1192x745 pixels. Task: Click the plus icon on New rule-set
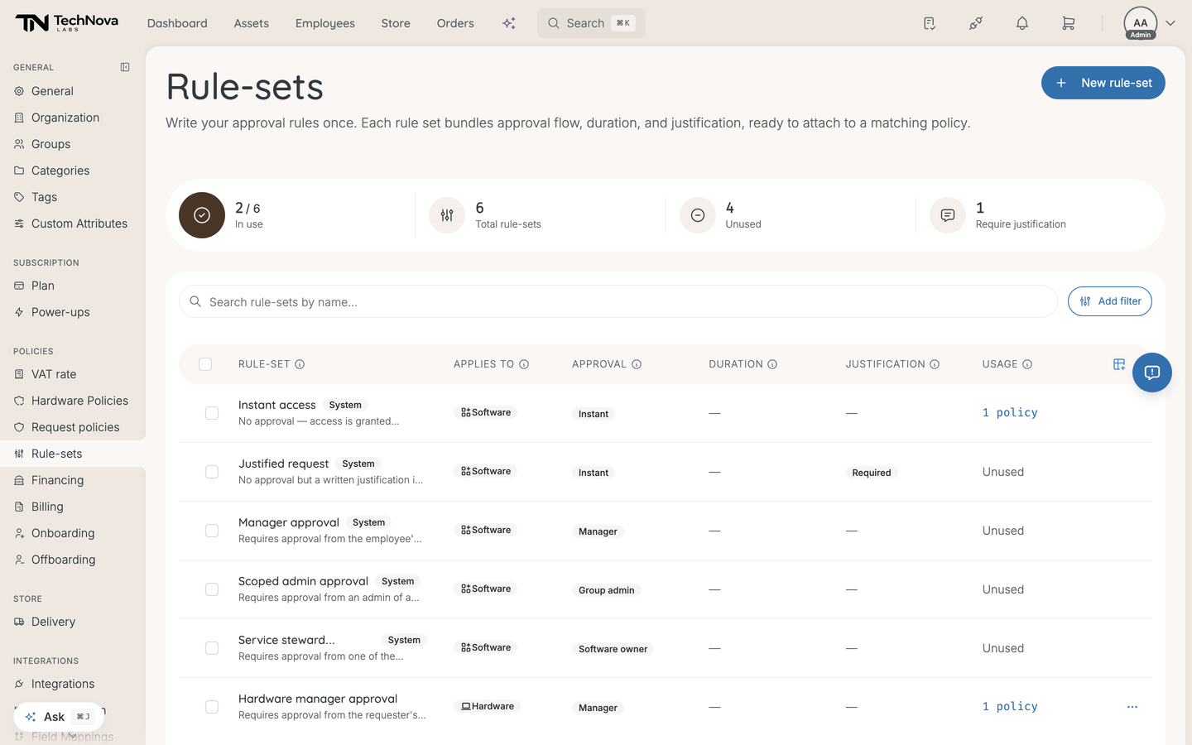(x=1061, y=83)
